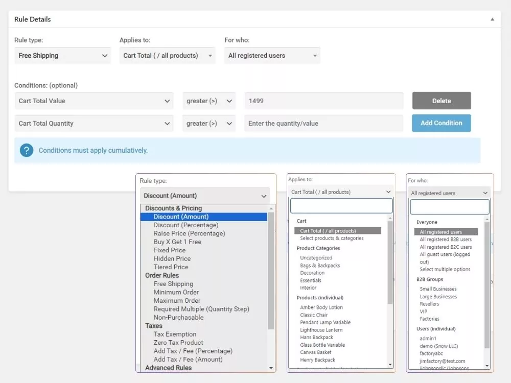This screenshot has width=511, height=383.
Task: Select the highlighted Cart Total option under Cart
Action: (x=338, y=231)
